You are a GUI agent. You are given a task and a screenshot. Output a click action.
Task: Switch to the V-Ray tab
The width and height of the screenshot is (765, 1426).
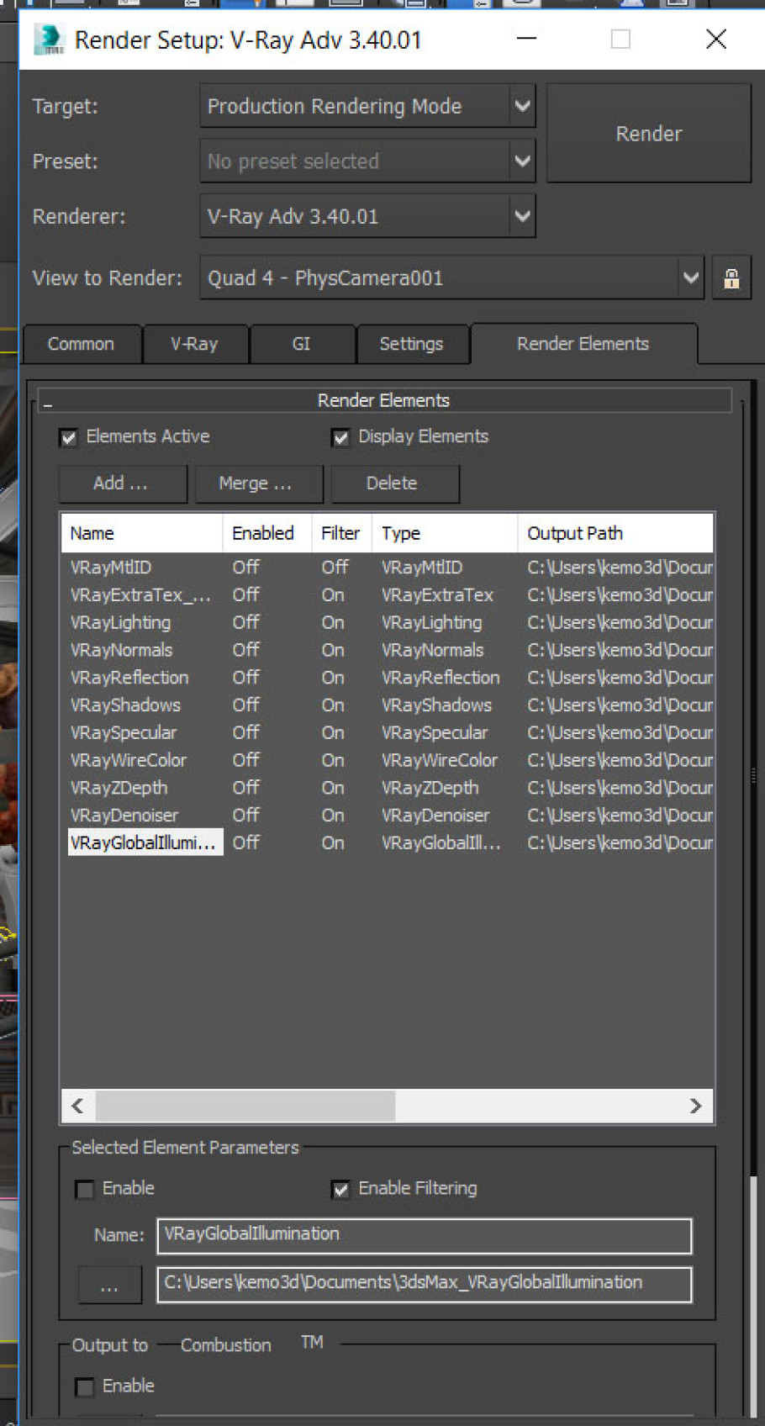[195, 344]
